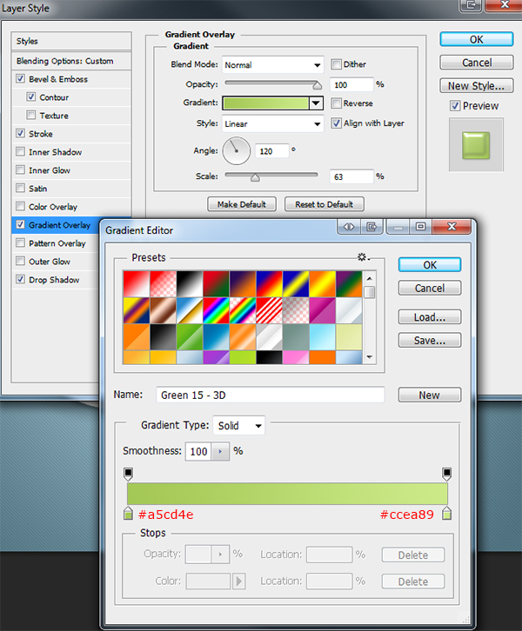
Task: Select the Styles header row
Action: 71,41
